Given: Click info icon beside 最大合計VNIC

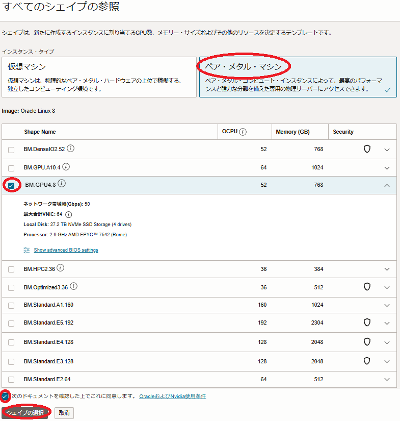Looking at the screenshot, I should pyautogui.click(x=69, y=215).
